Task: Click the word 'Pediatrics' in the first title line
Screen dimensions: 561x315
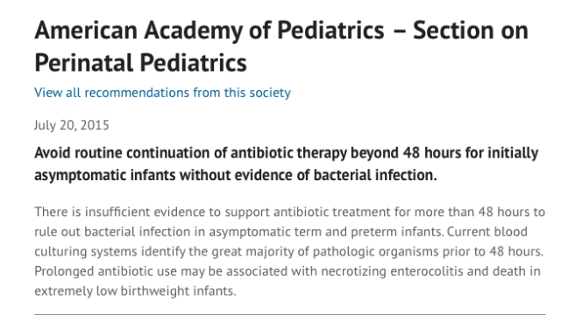Action: 330,31
